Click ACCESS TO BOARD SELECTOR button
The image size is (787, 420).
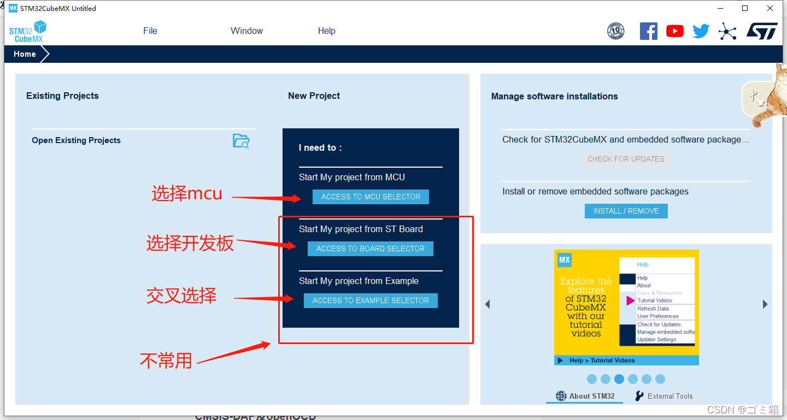[x=371, y=249]
